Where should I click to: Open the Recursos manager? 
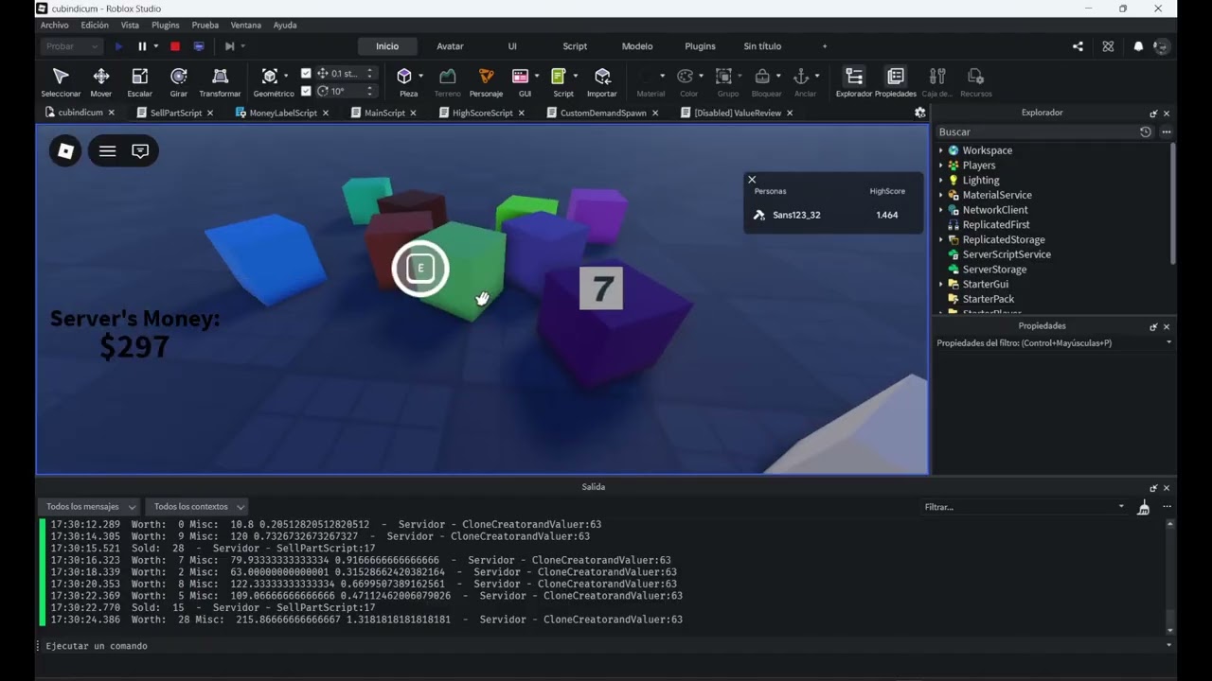pyautogui.click(x=975, y=82)
